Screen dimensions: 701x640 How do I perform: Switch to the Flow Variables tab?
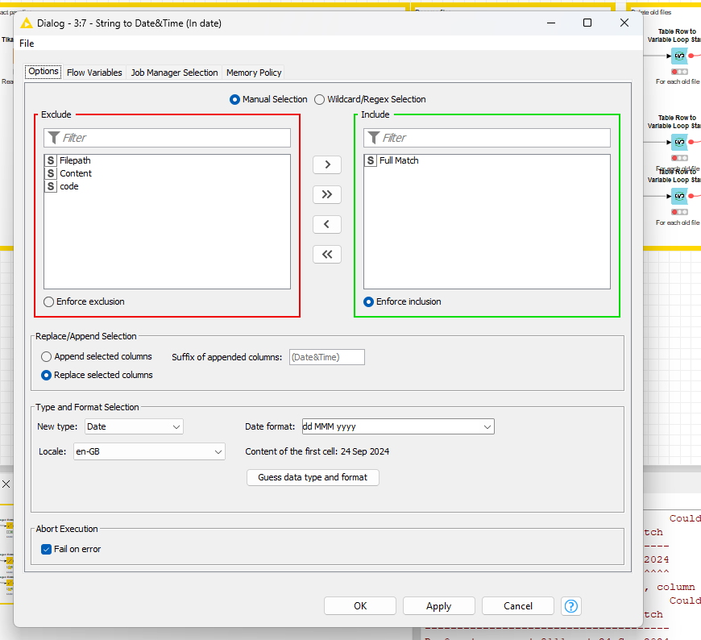pos(94,73)
